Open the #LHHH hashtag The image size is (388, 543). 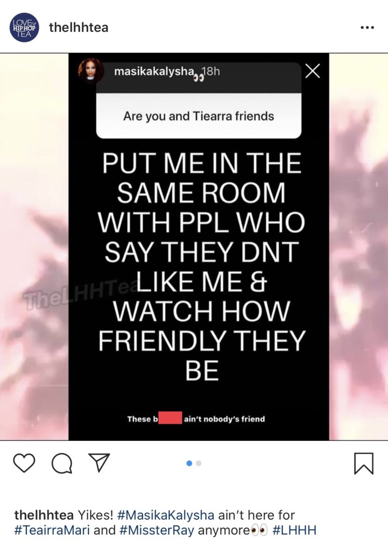point(295,530)
